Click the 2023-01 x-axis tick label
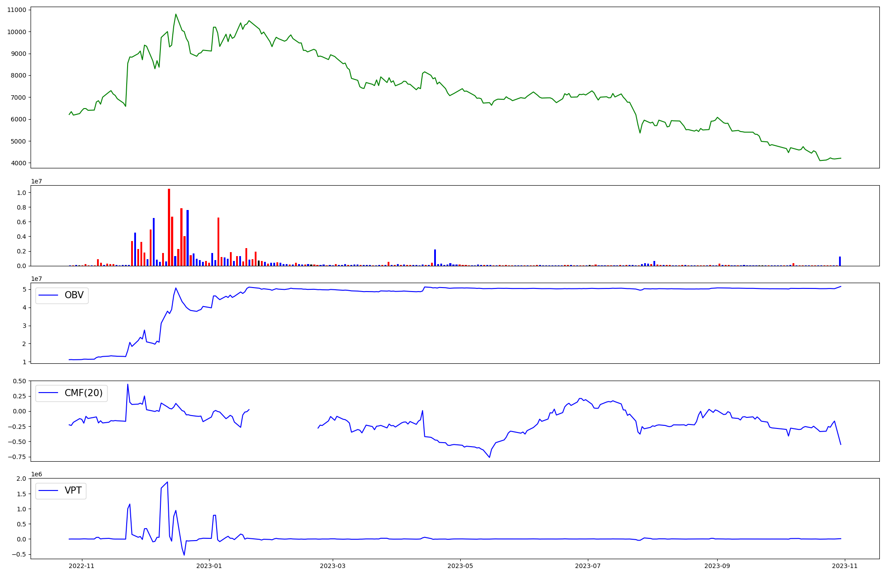 point(209,566)
